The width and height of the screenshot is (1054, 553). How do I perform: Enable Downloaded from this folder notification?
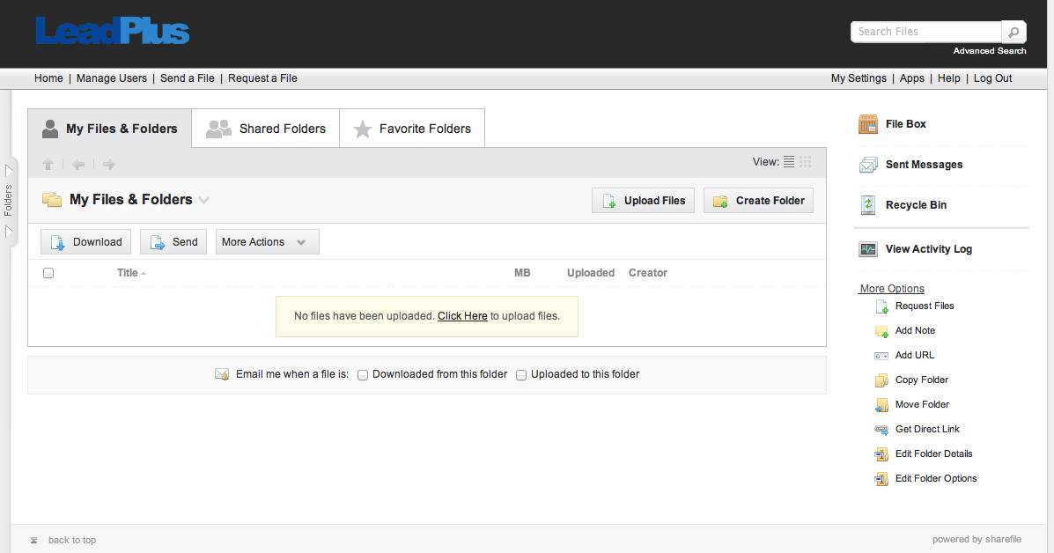coord(362,375)
